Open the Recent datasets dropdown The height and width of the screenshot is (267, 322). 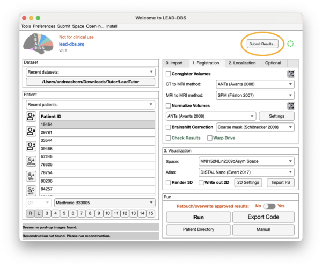click(90, 72)
